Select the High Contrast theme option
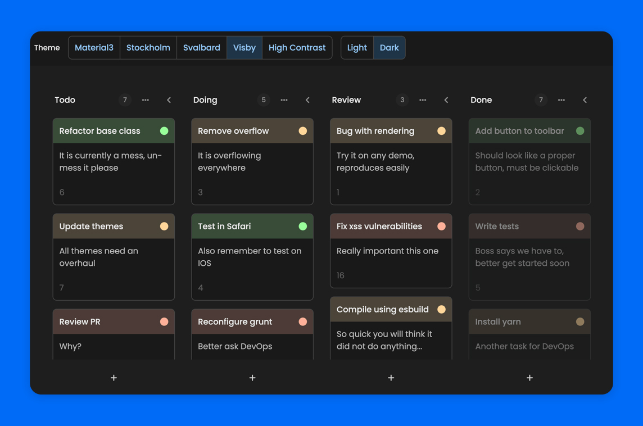Screen dimensions: 643x426 point(297,48)
